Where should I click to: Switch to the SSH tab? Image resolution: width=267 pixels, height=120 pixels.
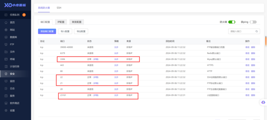tap(59, 8)
